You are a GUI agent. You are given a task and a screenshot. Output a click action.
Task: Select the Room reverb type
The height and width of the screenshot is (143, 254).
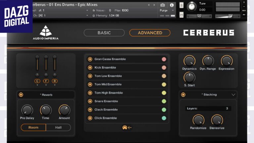click(33, 127)
